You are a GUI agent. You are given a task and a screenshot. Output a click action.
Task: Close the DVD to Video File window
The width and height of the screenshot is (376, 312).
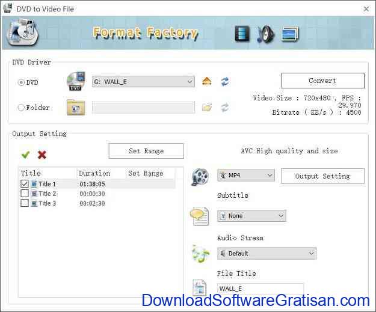point(366,9)
